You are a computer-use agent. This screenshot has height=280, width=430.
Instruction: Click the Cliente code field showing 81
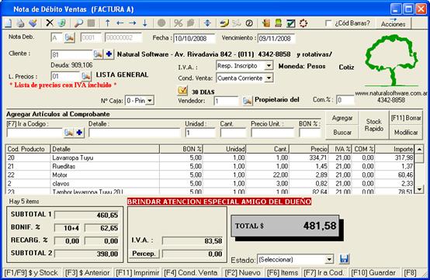71,54
